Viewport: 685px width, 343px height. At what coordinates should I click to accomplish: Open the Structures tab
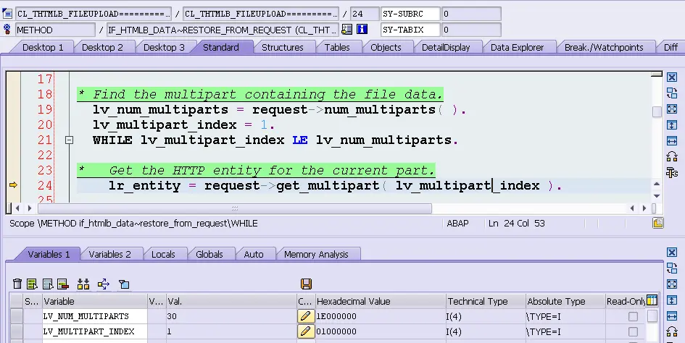tap(282, 47)
